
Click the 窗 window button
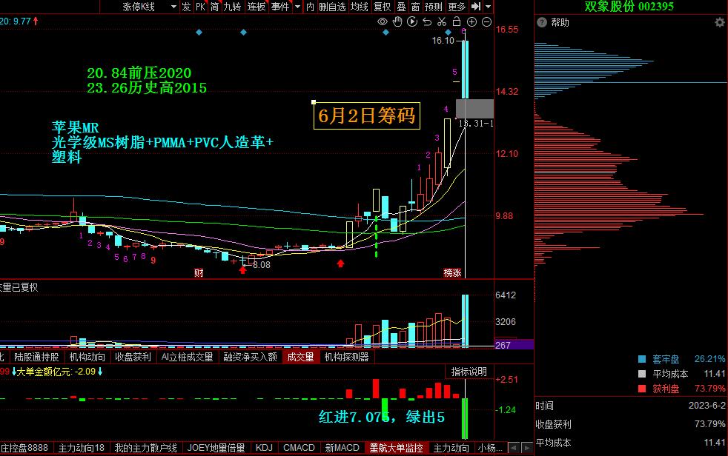416,7
